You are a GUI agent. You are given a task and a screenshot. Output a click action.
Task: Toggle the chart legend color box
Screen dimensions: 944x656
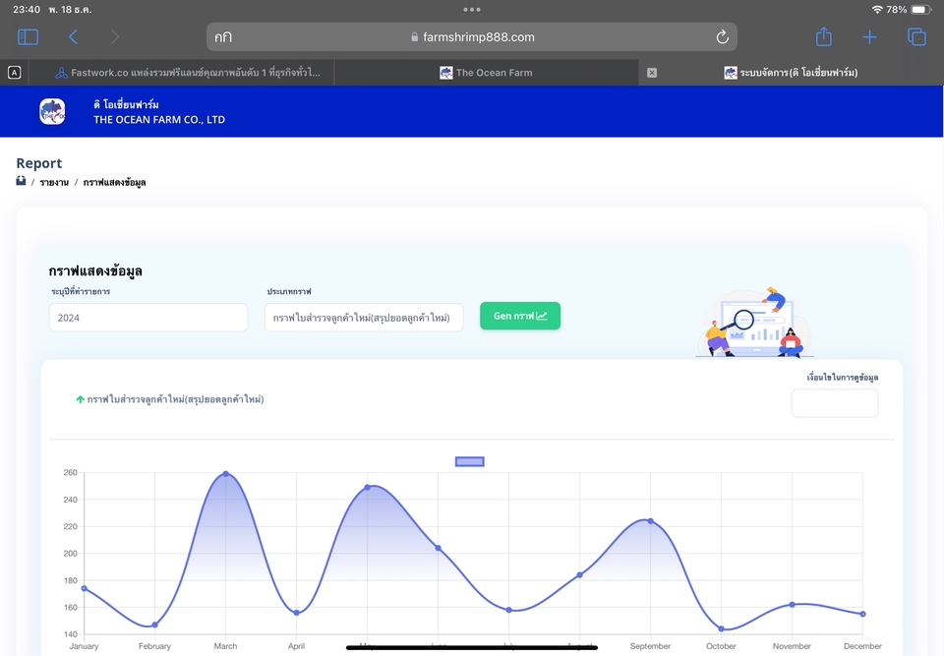click(x=470, y=461)
